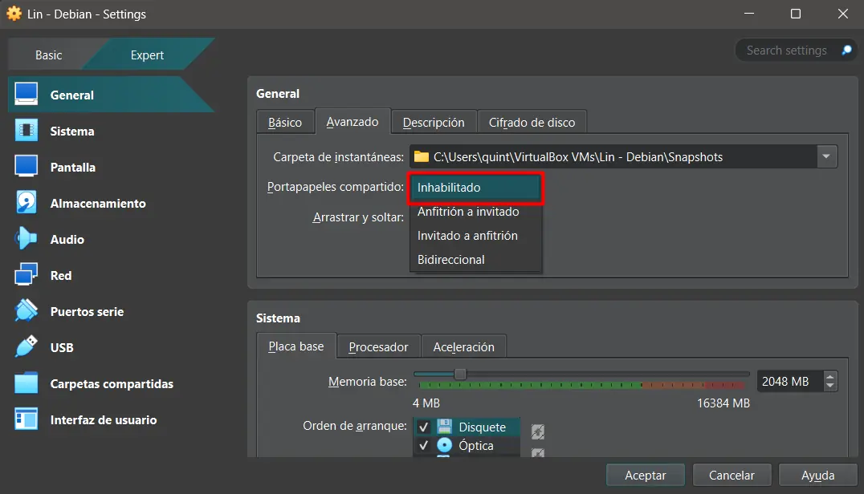
Task: Select the Red network settings icon
Action: 26,275
